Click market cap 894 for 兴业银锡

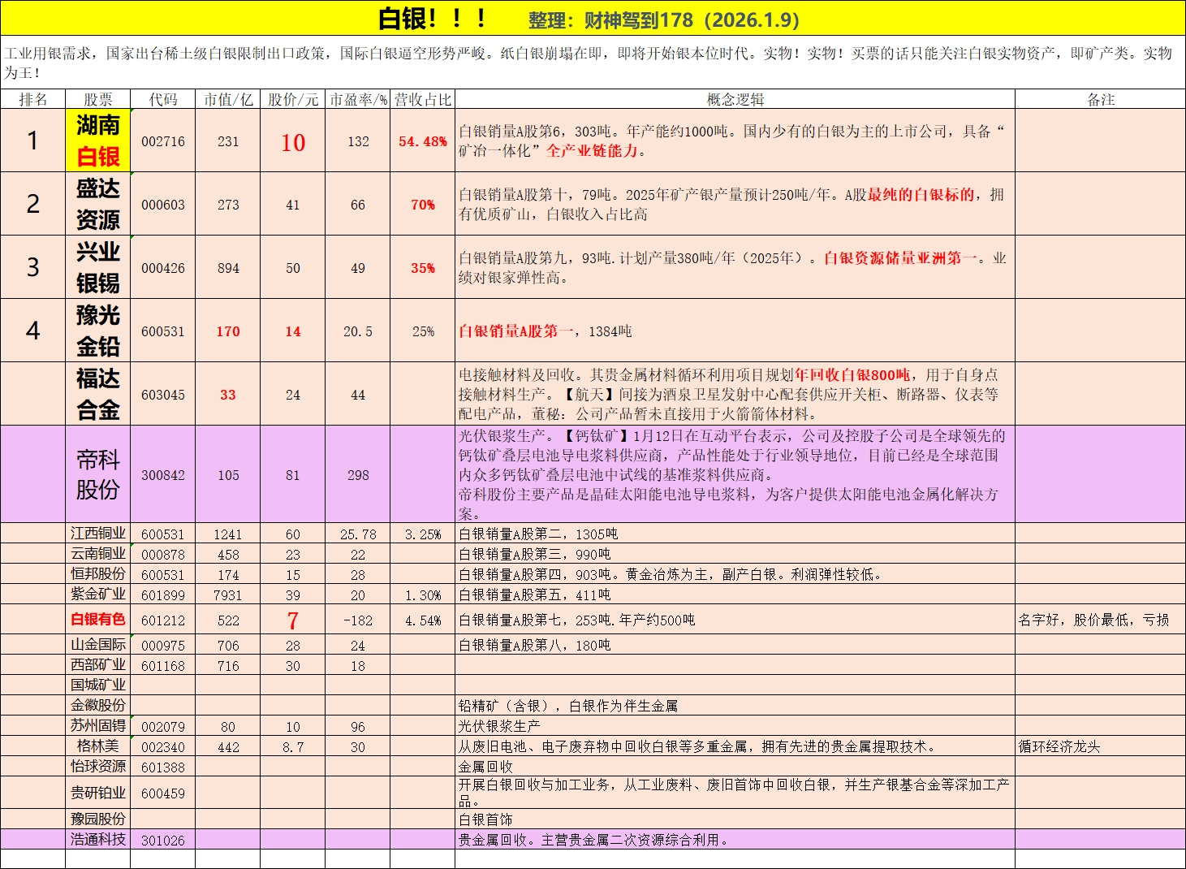tap(228, 268)
